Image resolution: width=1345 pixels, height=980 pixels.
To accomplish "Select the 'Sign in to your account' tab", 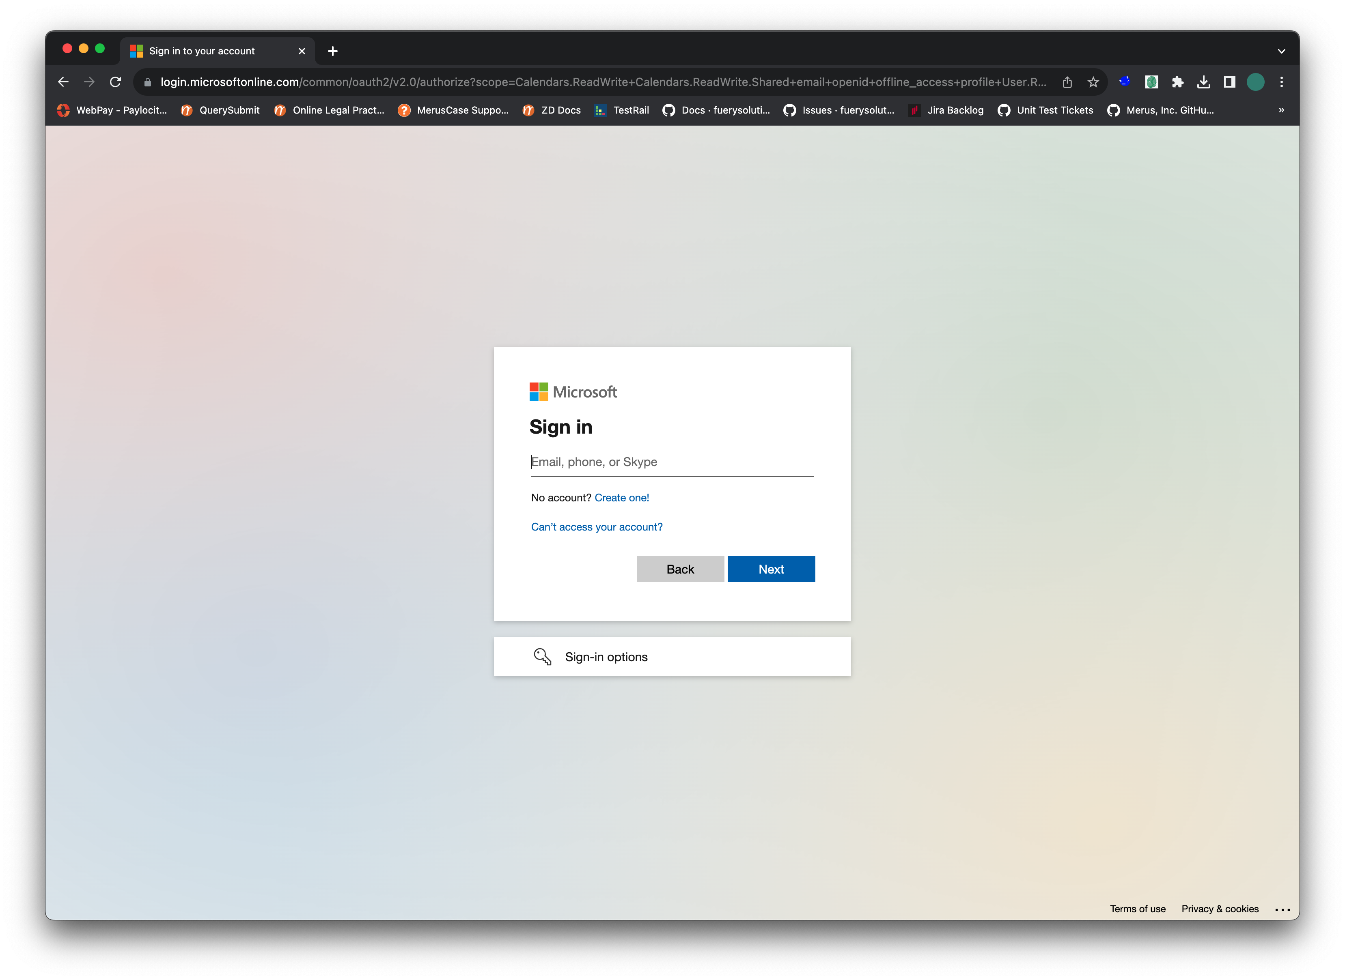I will pyautogui.click(x=217, y=51).
